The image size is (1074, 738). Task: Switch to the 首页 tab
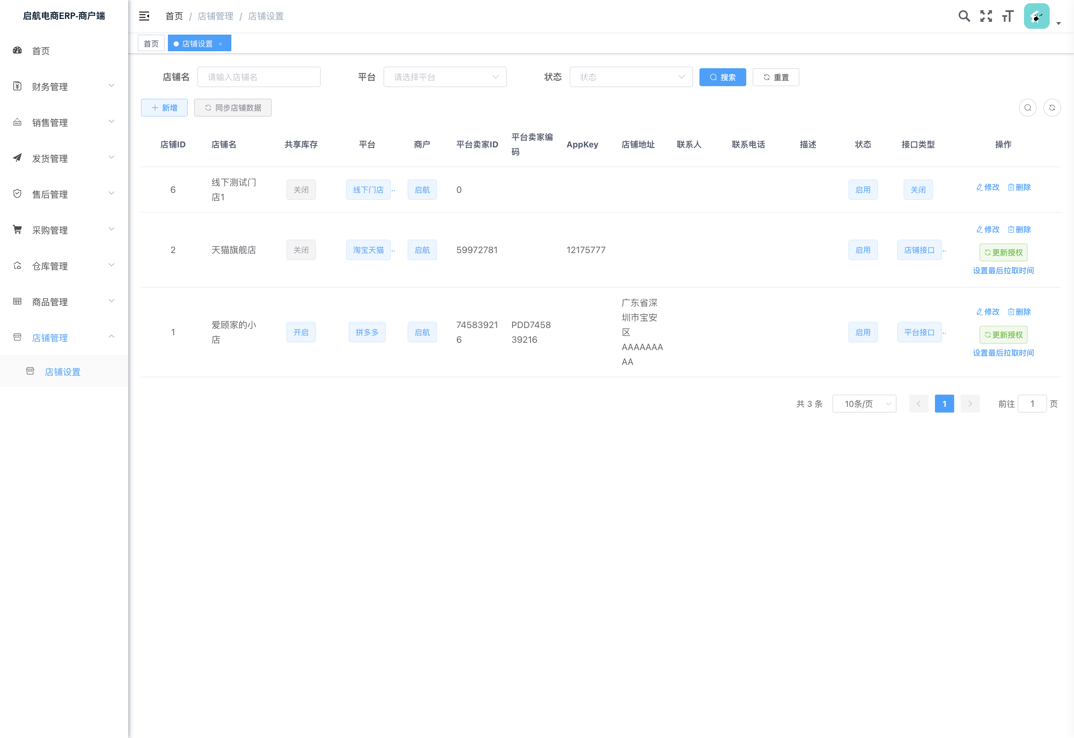point(151,44)
